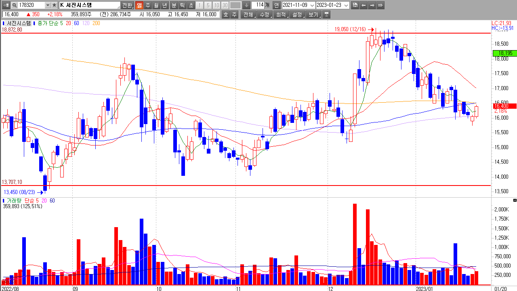Click the 호 (quote) button
Viewport: 517px width, 291px height.
tap(225, 15)
